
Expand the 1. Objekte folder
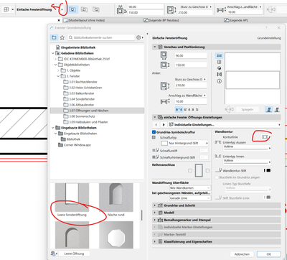58,70
